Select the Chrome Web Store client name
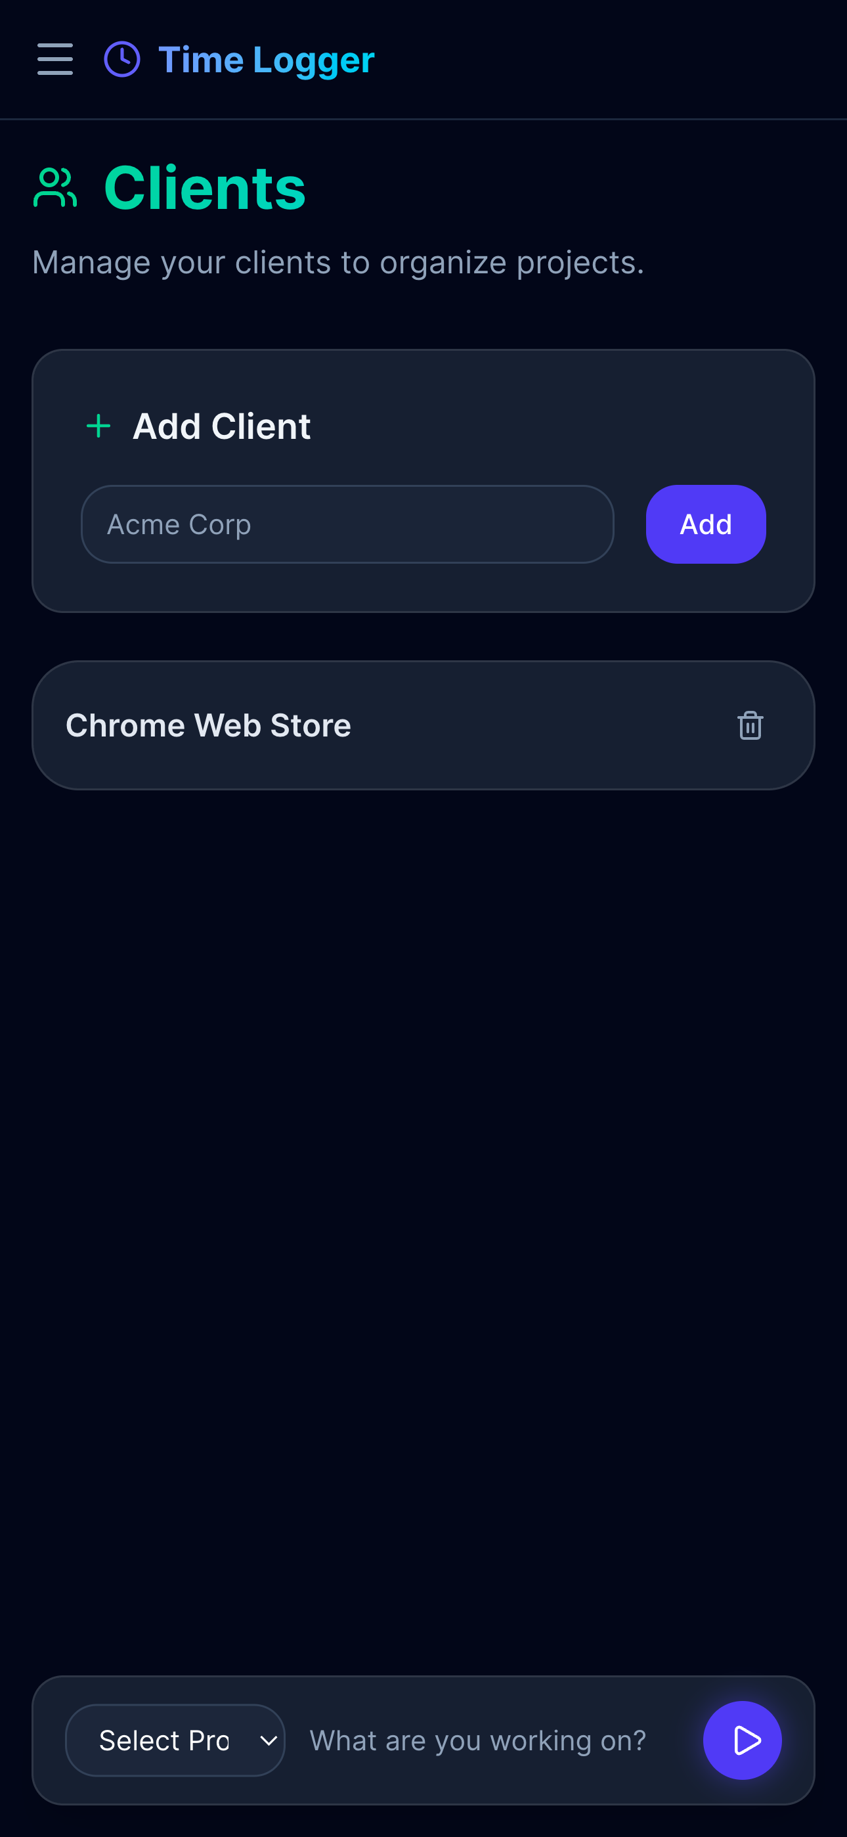The height and width of the screenshot is (1837, 847). pos(208,725)
